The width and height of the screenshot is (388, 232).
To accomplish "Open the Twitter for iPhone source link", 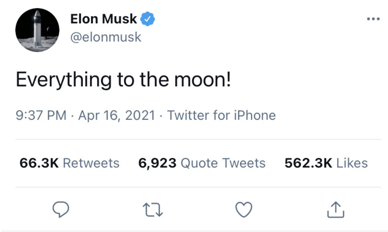I will 221,115.
